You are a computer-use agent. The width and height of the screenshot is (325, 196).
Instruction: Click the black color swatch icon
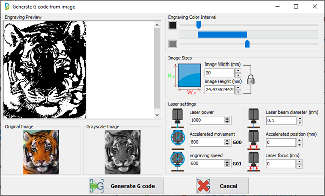pyautogui.click(x=172, y=25)
